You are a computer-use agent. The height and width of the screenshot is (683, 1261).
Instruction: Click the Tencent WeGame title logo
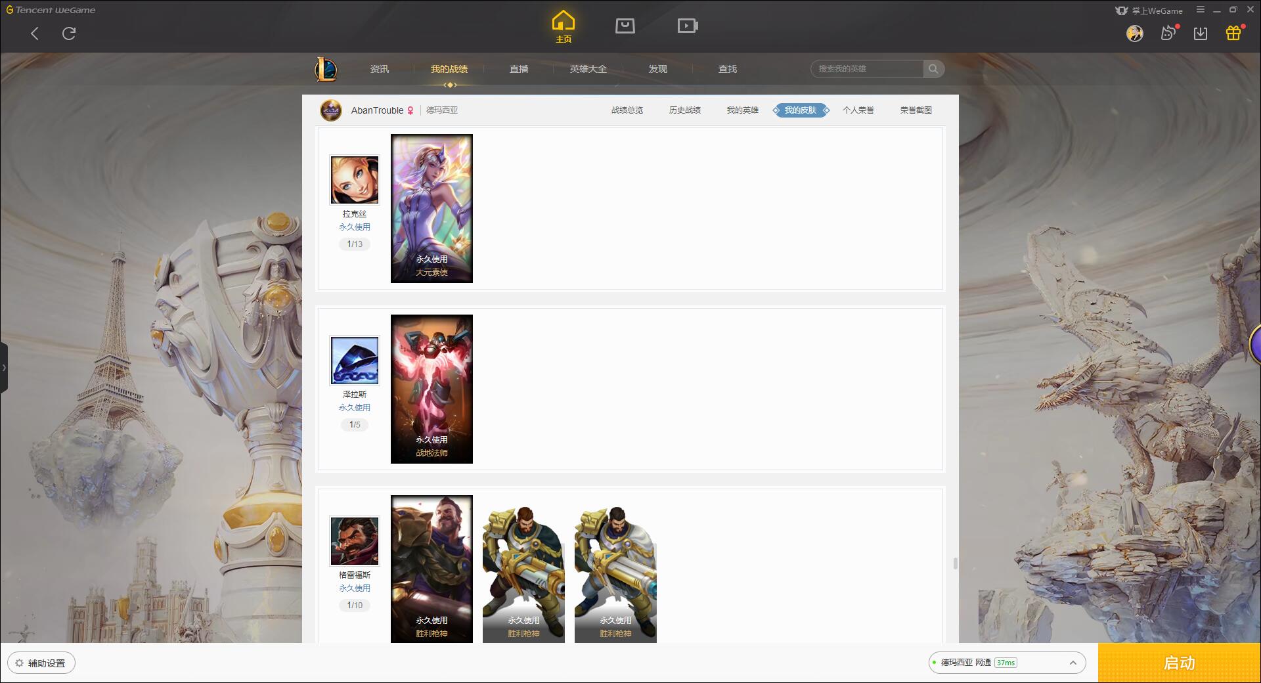pos(51,10)
